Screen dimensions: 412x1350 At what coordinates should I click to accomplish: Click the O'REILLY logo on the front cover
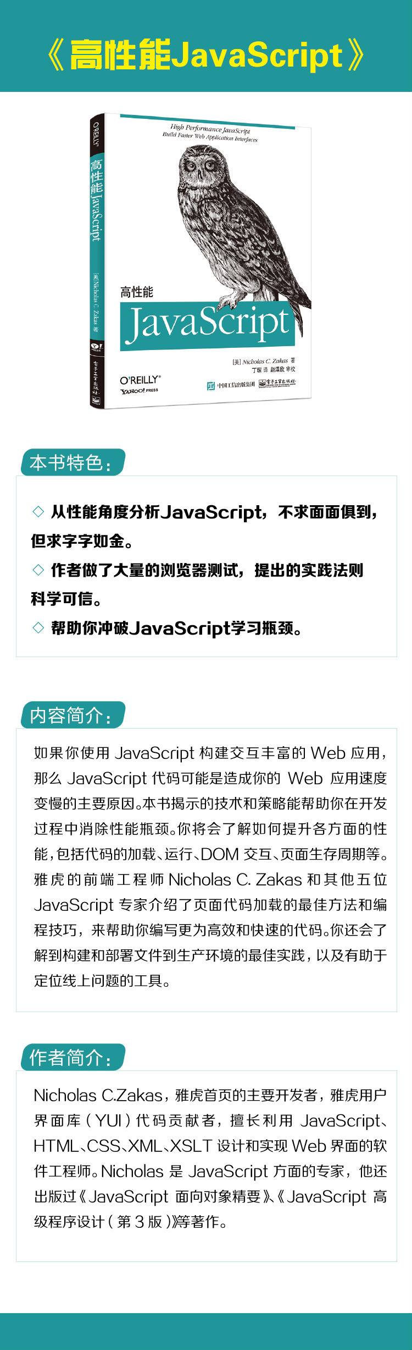pyautogui.click(x=140, y=380)
